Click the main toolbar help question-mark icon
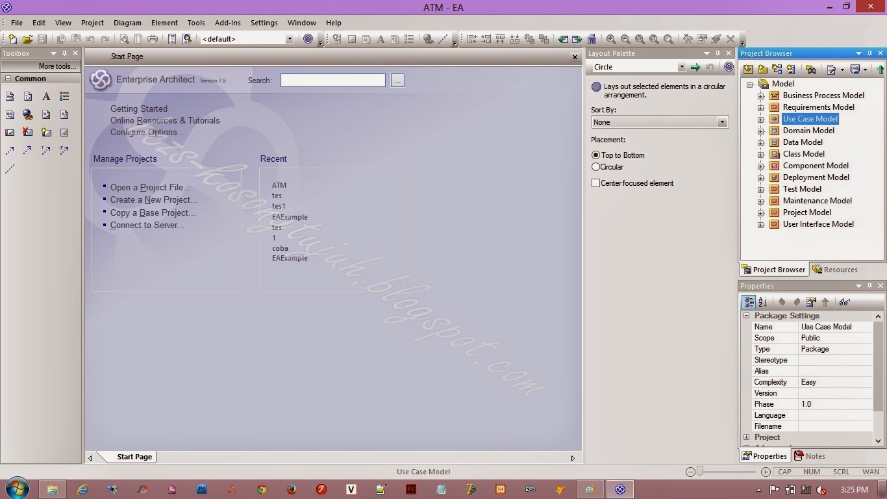 click(308, 39)
